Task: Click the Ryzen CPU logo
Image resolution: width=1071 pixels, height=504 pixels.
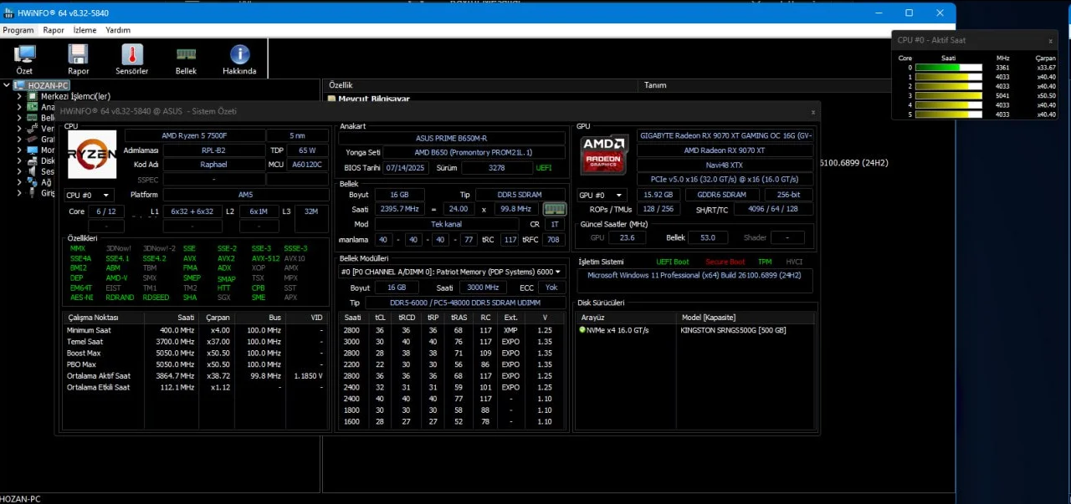Action: pos(92,155)
